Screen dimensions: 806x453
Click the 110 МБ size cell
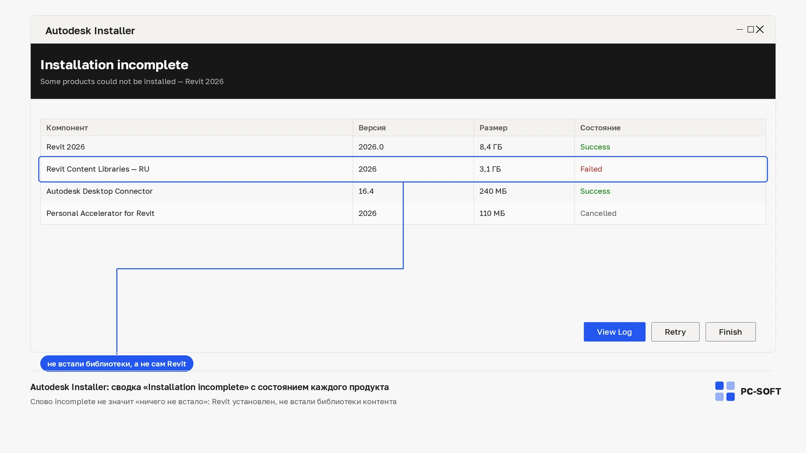click(492, 213)
